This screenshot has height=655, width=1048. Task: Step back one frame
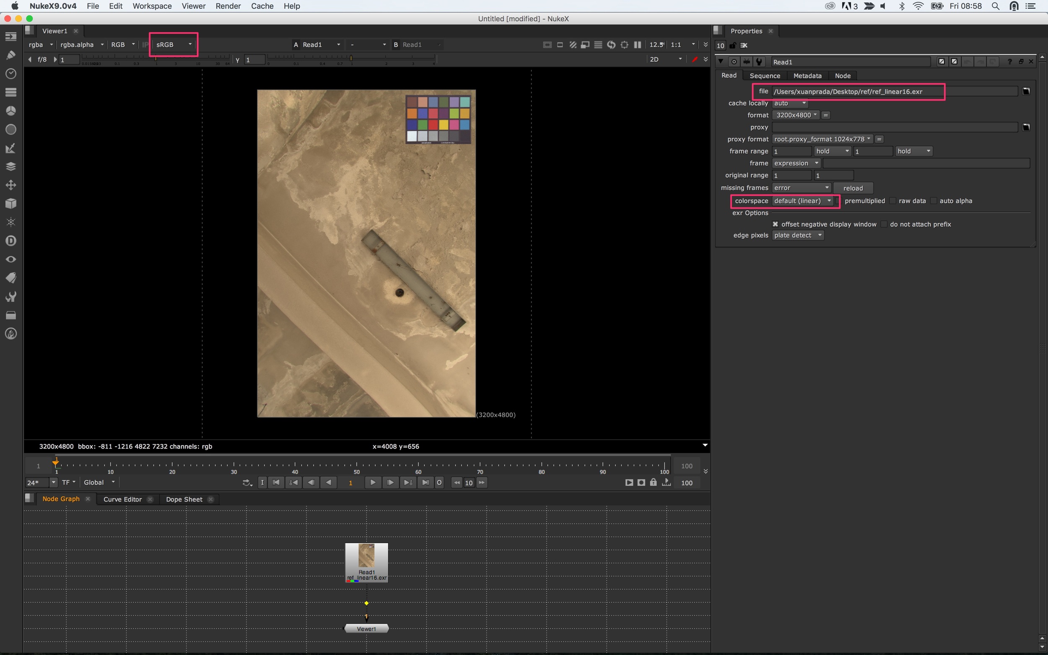point(311,482)
